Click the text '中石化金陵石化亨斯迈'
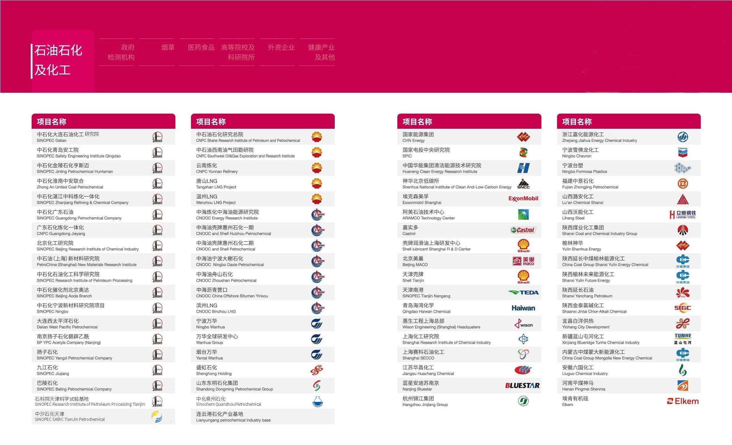Screen dimensions: 732x445 coord(63,165)
